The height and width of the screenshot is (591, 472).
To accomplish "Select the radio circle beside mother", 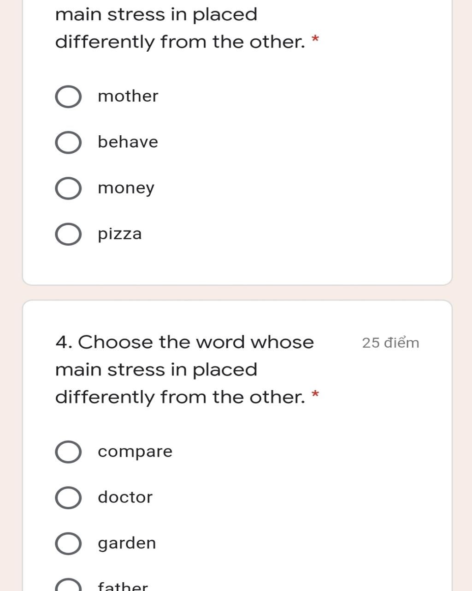I will 68,96.
